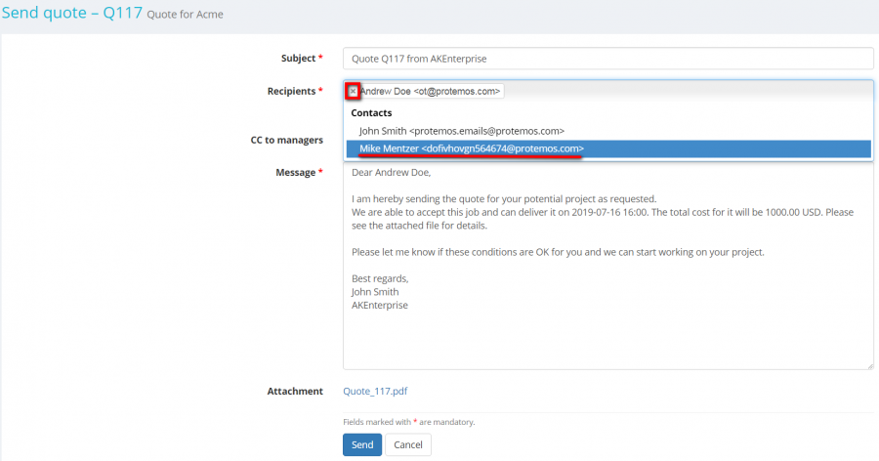The width and height of the screenshot is (879, 461).
Task: Click the CC to managers label
Action: [286, 140]
